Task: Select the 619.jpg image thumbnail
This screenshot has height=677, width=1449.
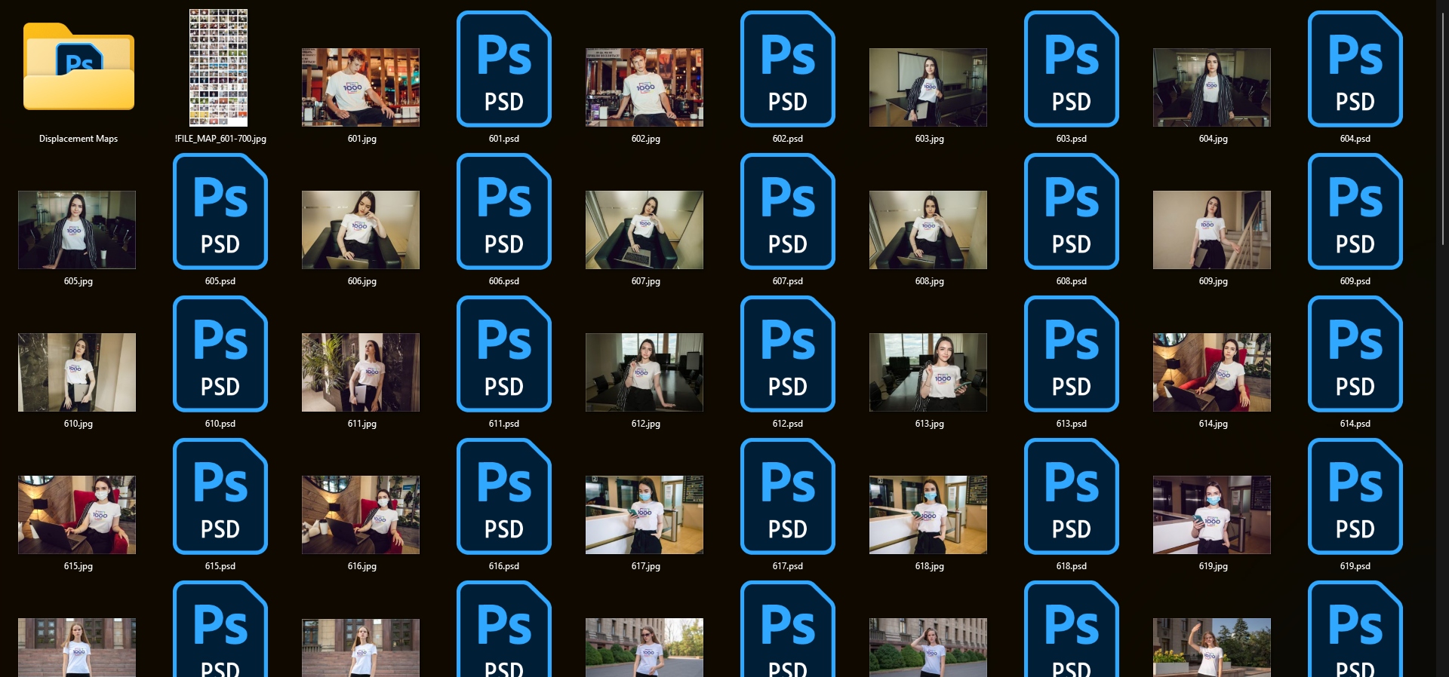Action: (x=1212, y=515)
